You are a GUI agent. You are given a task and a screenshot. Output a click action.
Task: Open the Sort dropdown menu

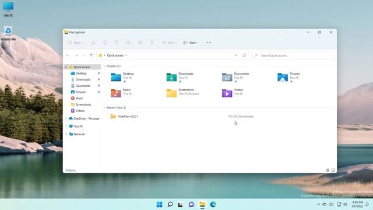pyautogui.click(x=170, y=43)
